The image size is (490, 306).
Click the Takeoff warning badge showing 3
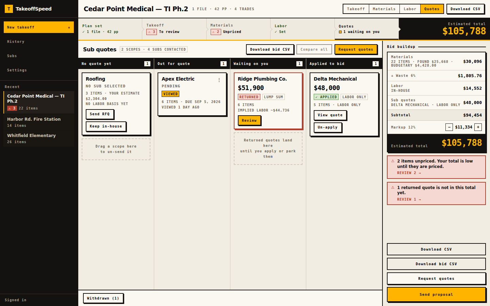click(x=151, y=32)
